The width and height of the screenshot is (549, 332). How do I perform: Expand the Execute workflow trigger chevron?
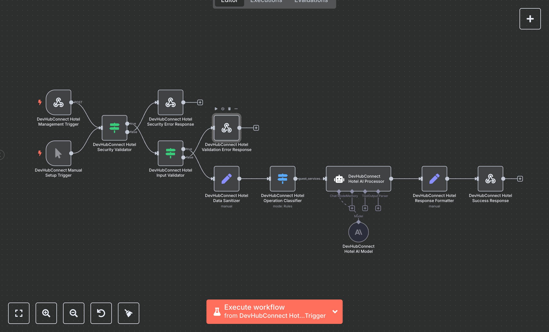click(x=335, y=311)
